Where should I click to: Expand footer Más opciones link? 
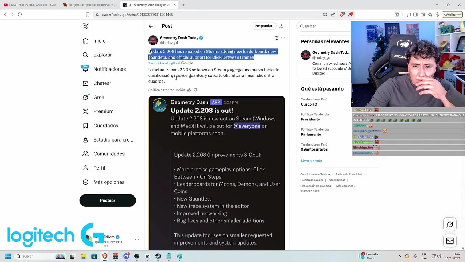(346, 186)
